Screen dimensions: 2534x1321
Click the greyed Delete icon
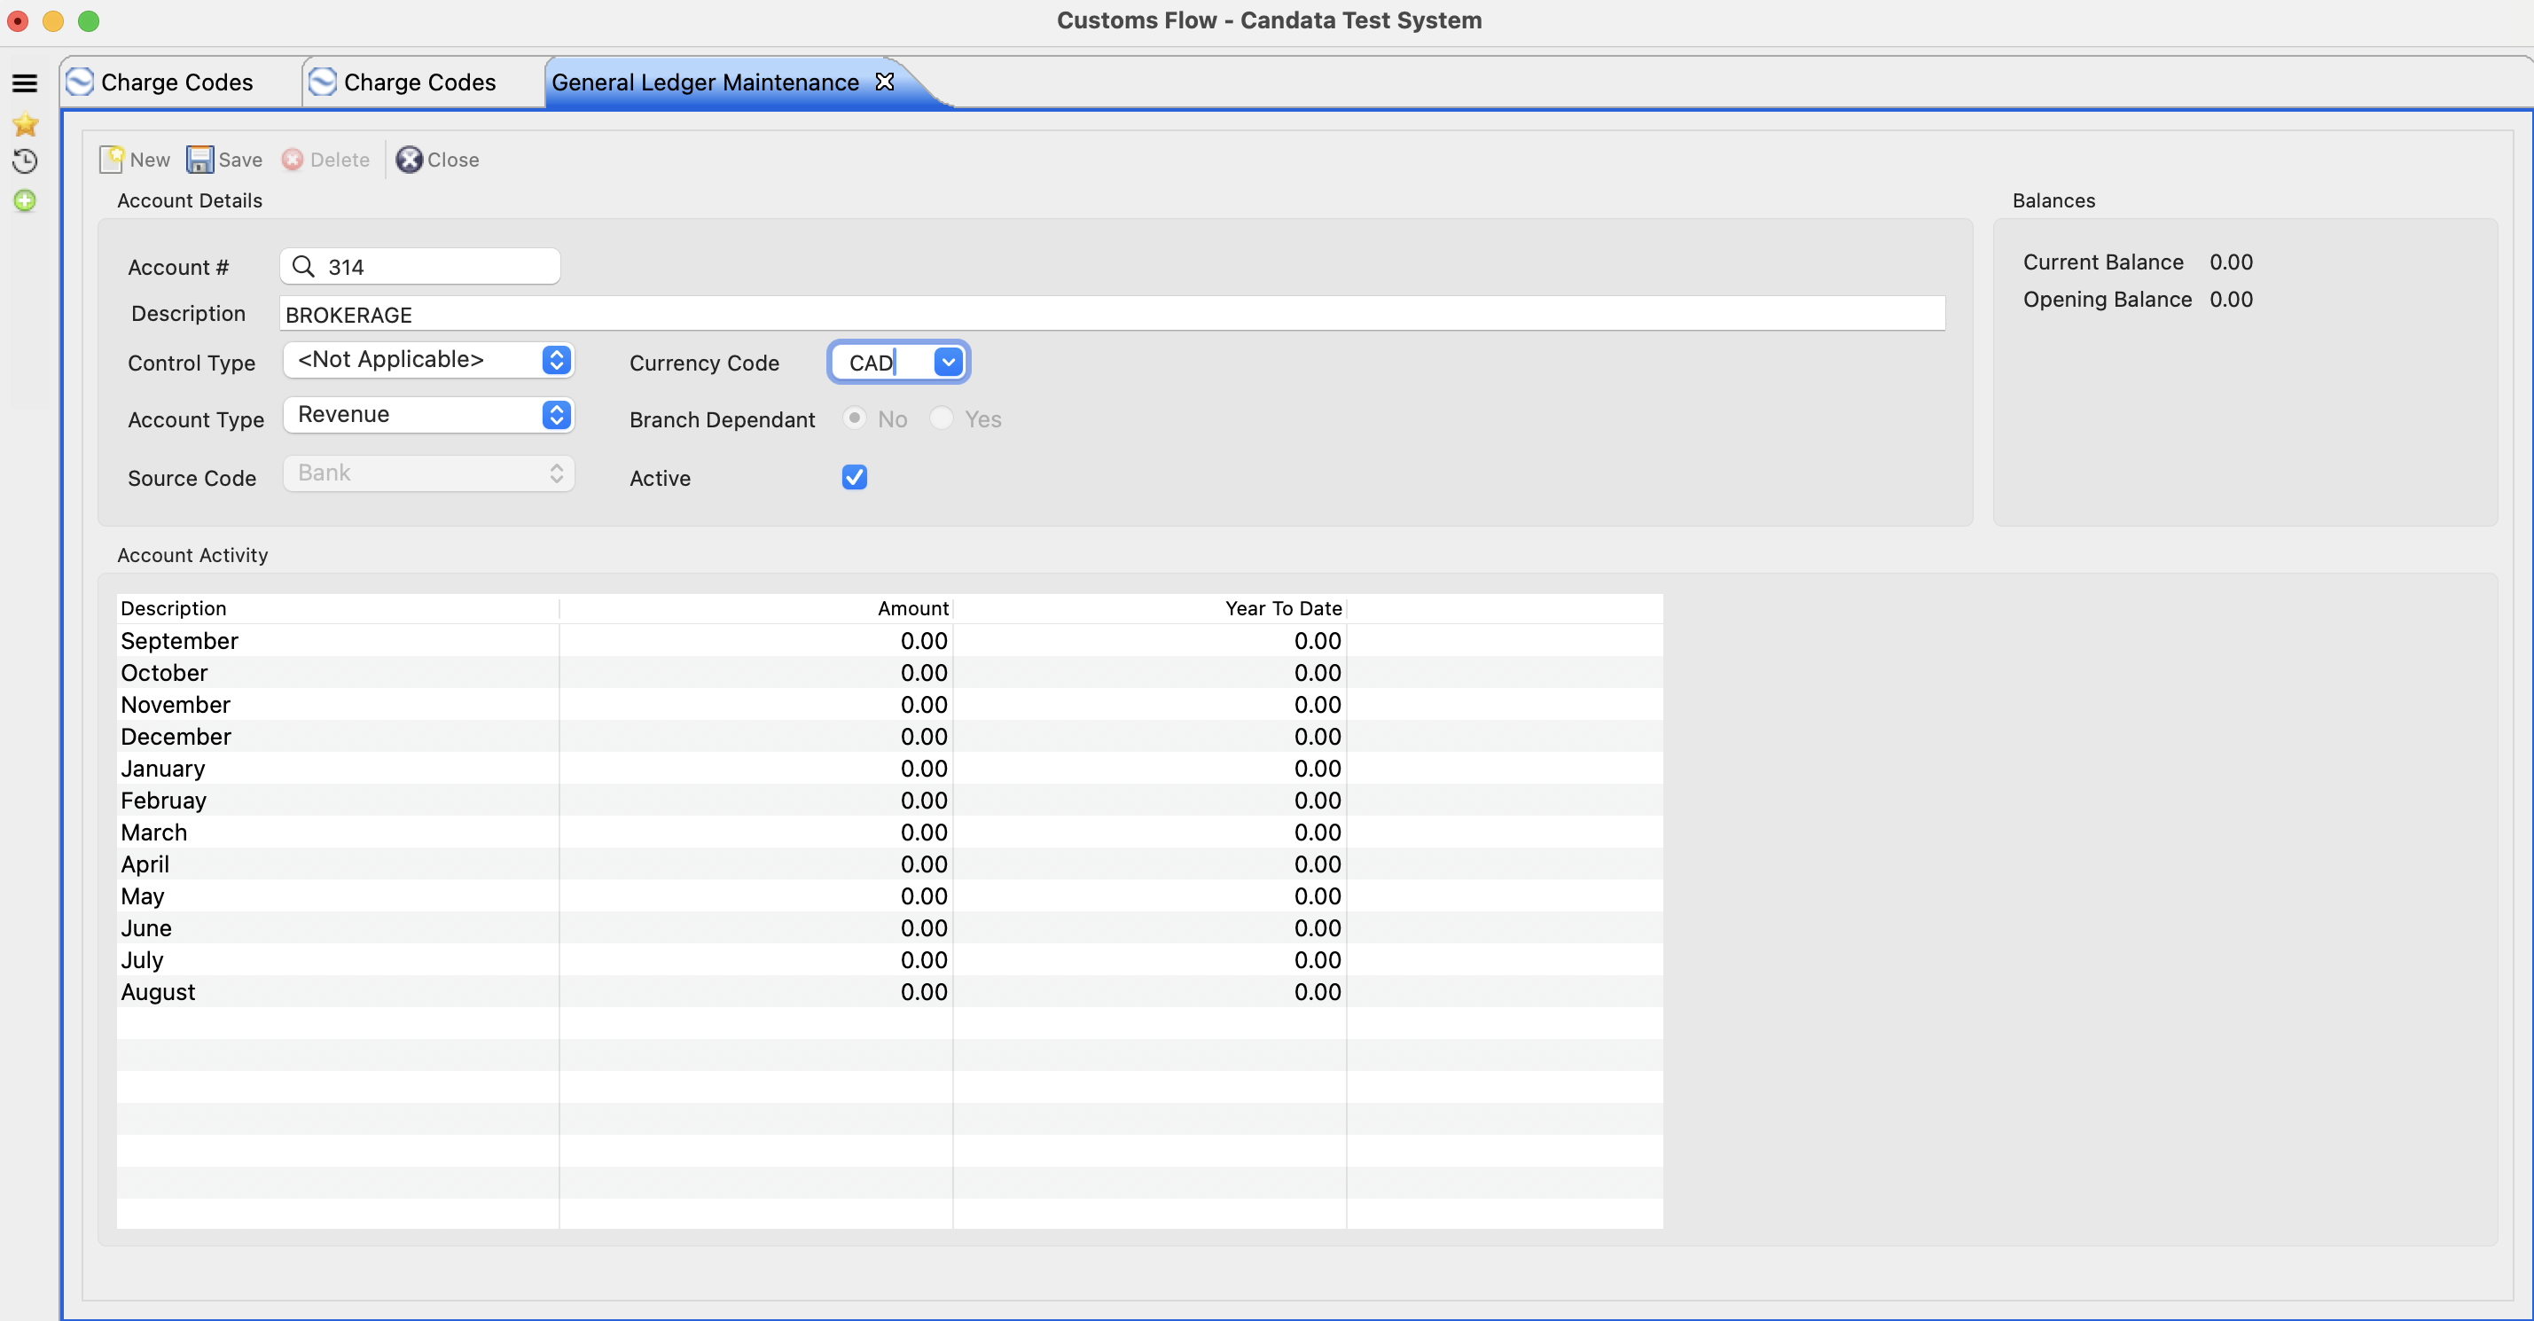coord(293,160)
